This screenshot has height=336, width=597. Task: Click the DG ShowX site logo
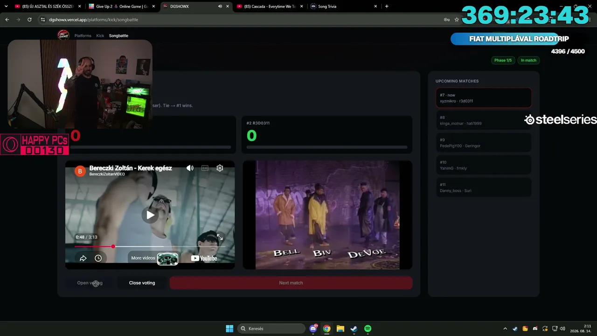tap(63, 35)
